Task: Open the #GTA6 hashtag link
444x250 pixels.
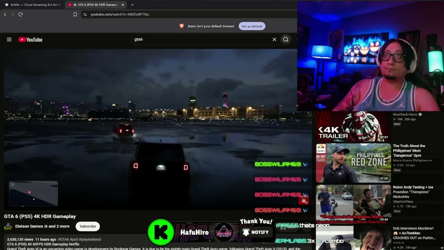Action: click(x=63, y=239)
